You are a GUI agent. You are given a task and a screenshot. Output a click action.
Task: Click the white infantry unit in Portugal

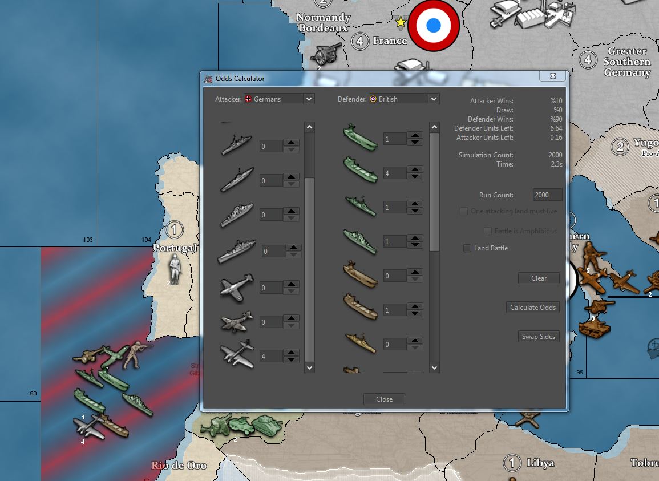click(175, 269)
